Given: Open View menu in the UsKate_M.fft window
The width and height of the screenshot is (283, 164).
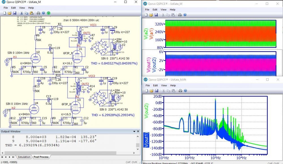Looking at the screenshot, I should click(164, 85).
